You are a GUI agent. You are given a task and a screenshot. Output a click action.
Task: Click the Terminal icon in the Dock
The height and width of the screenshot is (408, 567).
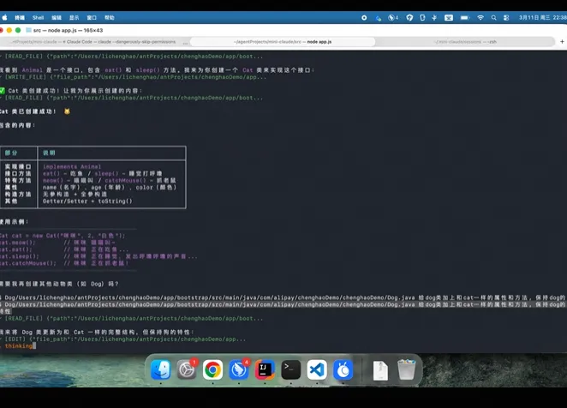coord(291,369)
